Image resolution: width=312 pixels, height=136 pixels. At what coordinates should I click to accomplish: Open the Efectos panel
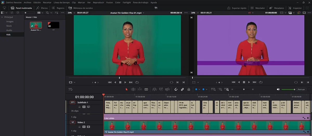[x=42, y=8]
